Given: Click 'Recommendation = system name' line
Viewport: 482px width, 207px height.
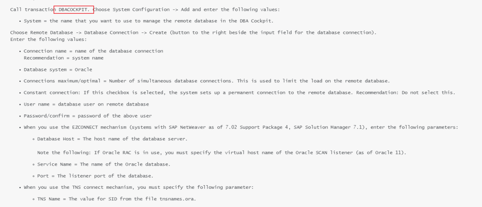Looking at the screenshot, I should click(x=64, y=58).
